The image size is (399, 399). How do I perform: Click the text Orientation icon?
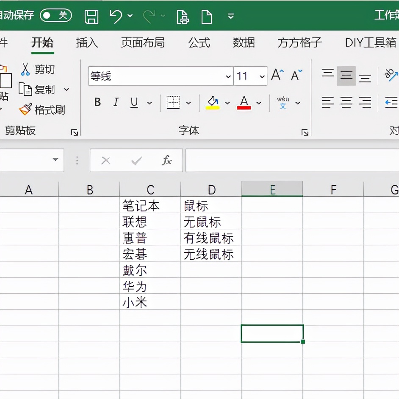point(391,75)
